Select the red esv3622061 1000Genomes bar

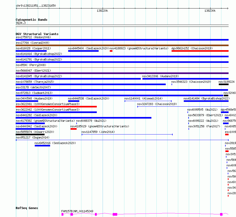[56, 107]
